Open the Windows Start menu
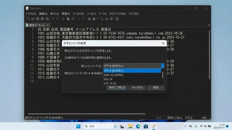Image resolution: width=232 pixels, height=130 pixels. click(78, 126)
